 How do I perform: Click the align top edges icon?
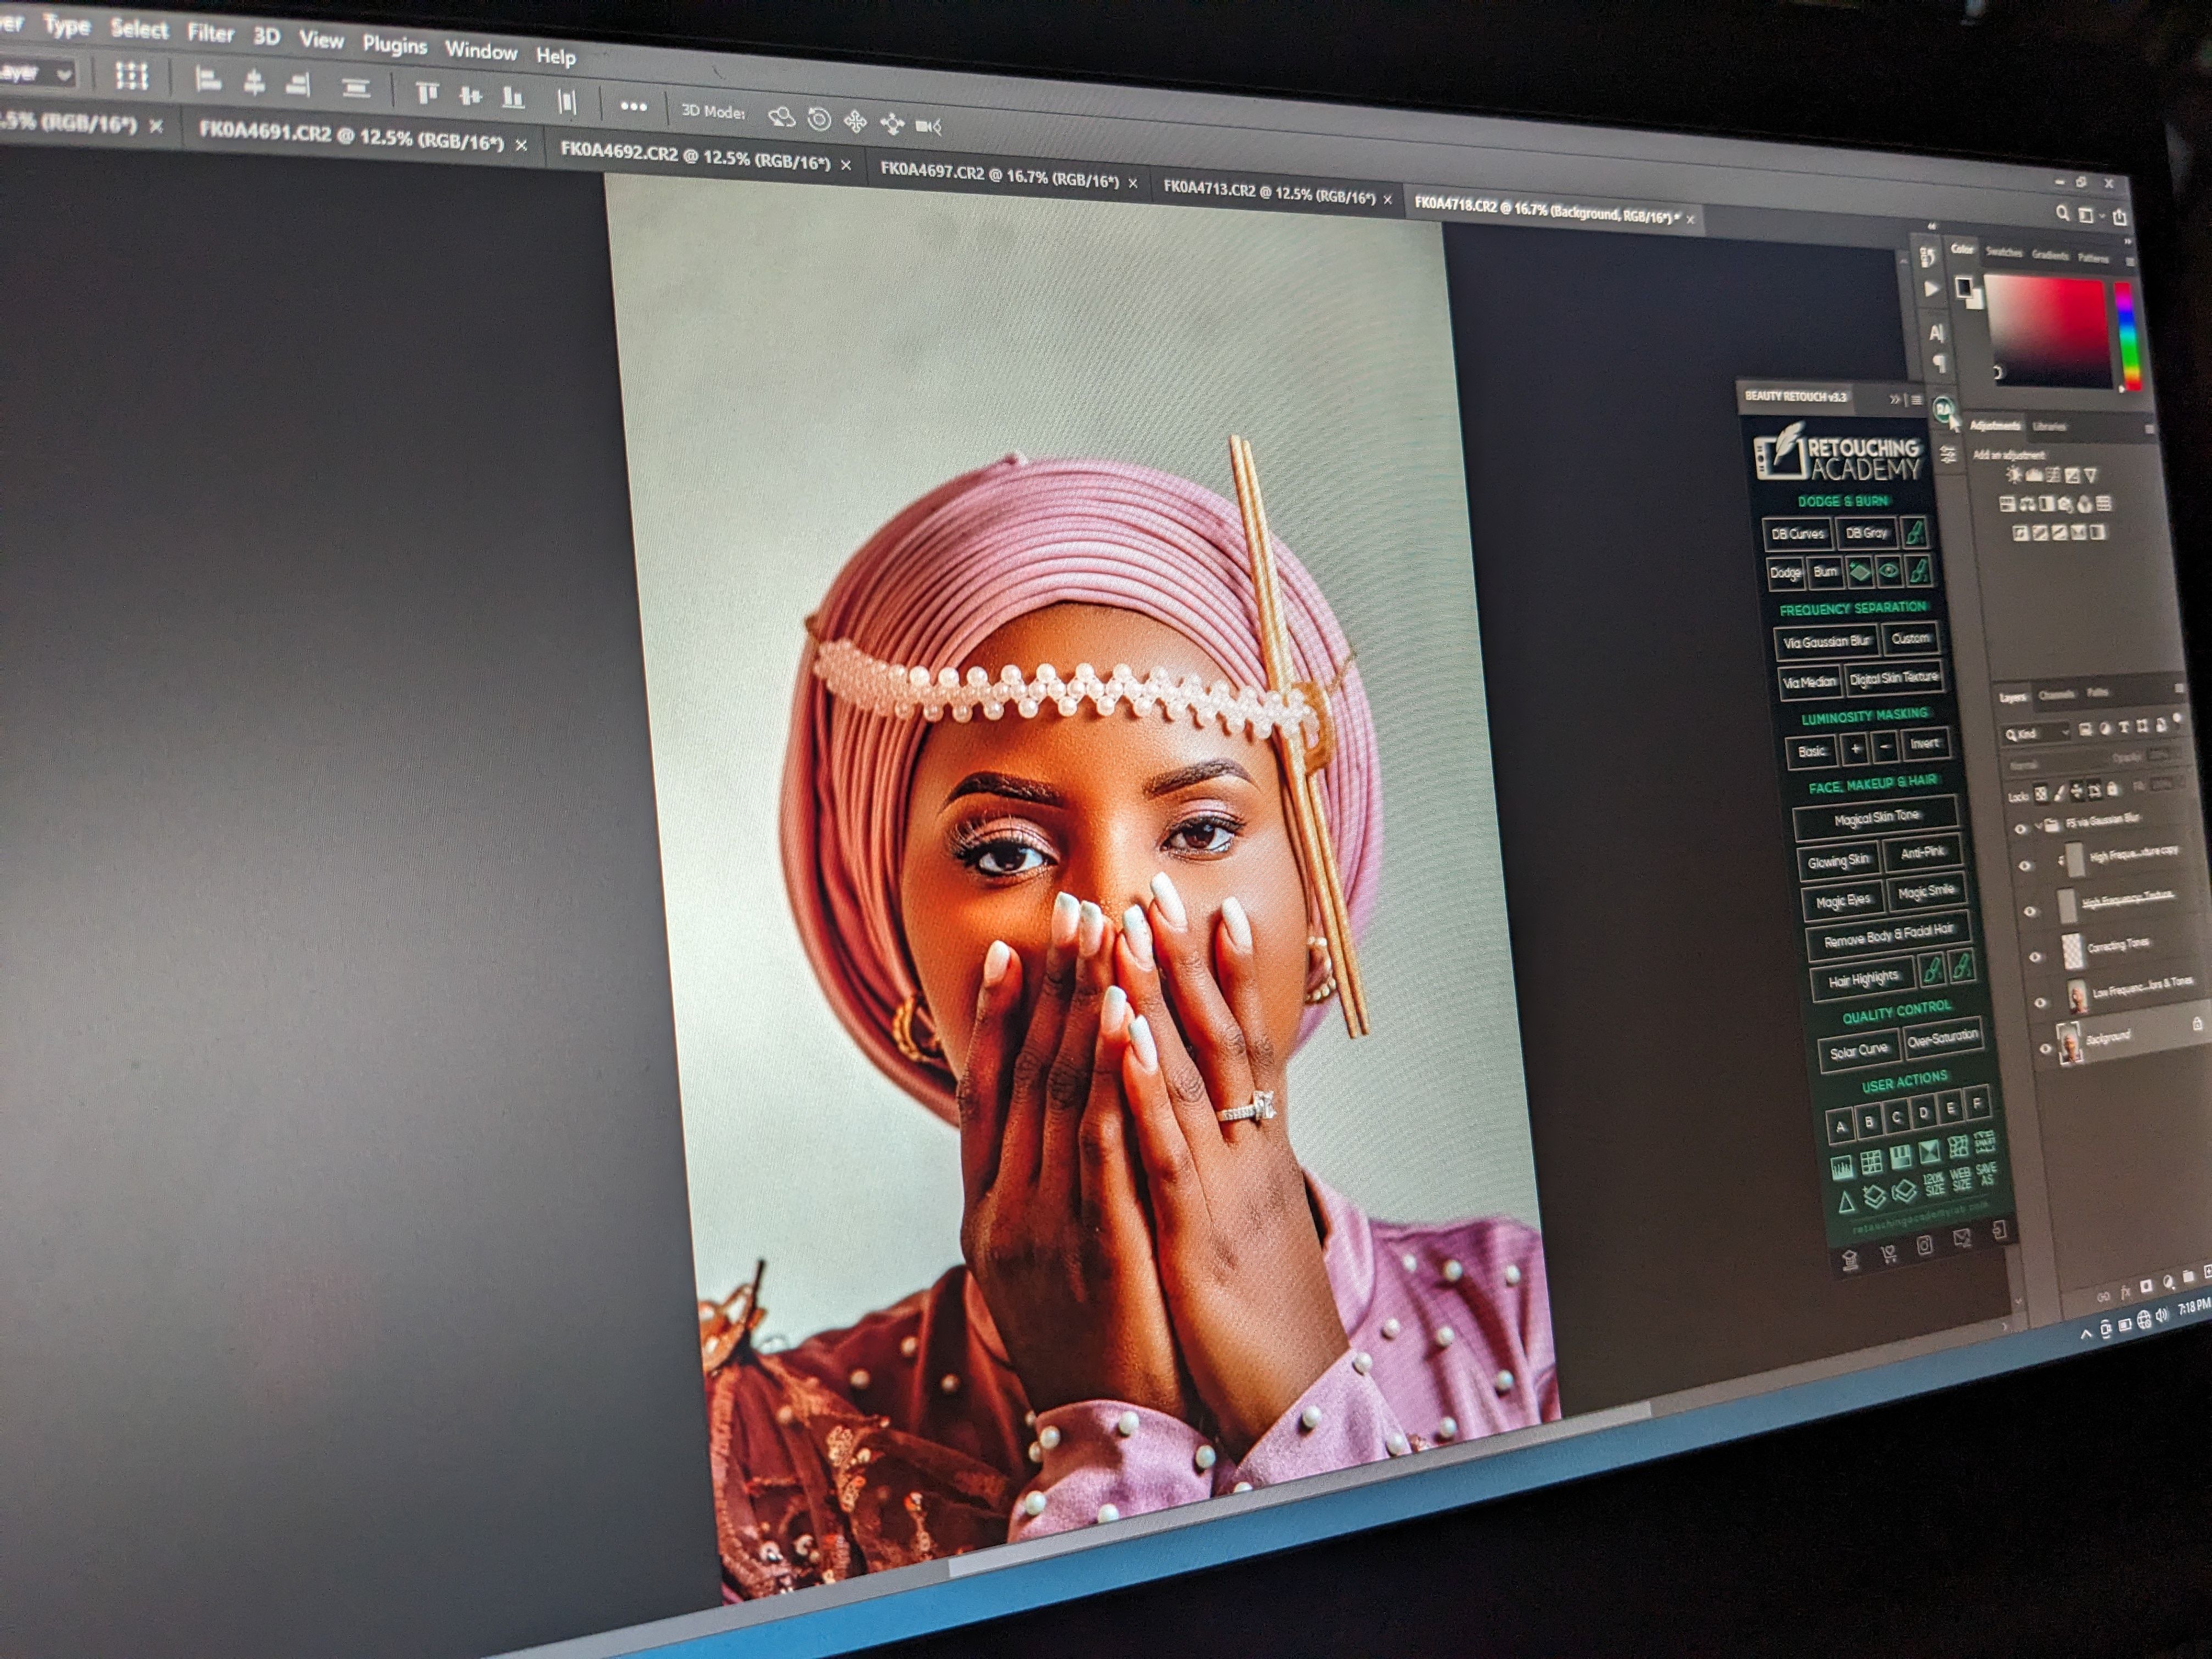[427, 93]
